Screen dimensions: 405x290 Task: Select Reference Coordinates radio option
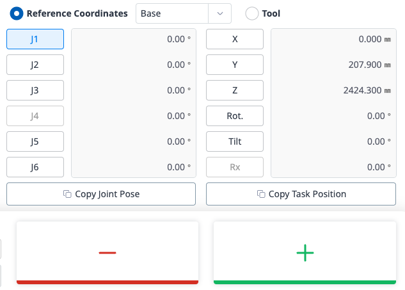[x=17, y=13]
